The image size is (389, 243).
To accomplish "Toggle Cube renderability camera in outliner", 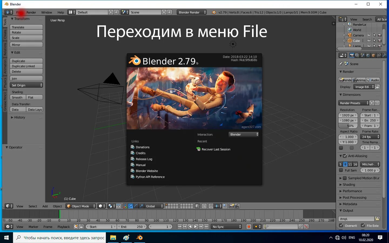I will 380,40.
